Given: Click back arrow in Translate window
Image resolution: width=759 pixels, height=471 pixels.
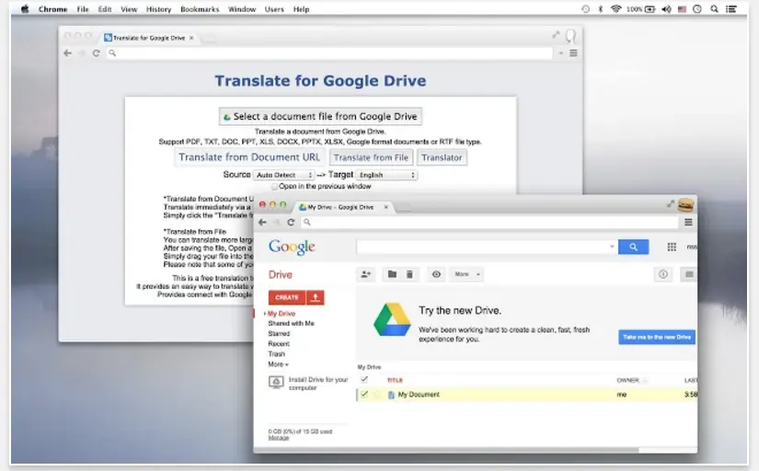Looking at the screenshot, I should (x=68, y=53).
